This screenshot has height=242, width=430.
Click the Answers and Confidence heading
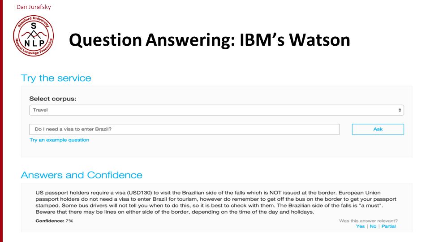coord(82,175)
